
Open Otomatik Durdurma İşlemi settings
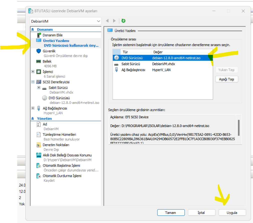point(62,176)
